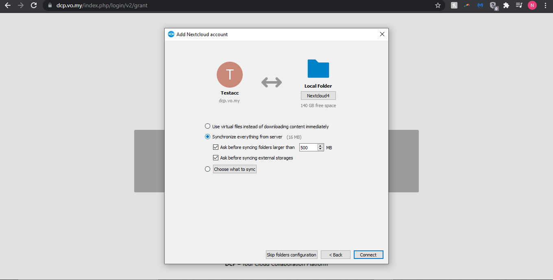Decrease folder size limit with down arrow
Screen dimensions: 553x280
(x=320, y=149)
